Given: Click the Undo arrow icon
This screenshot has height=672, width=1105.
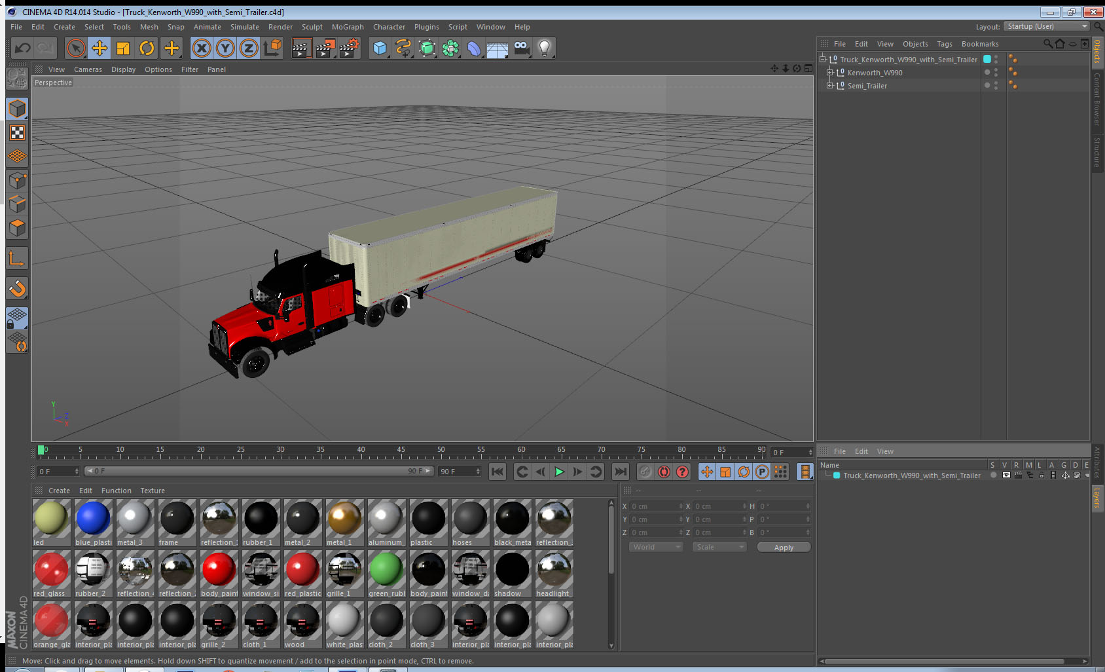Looking at the screenshot, I should point(22,48).
